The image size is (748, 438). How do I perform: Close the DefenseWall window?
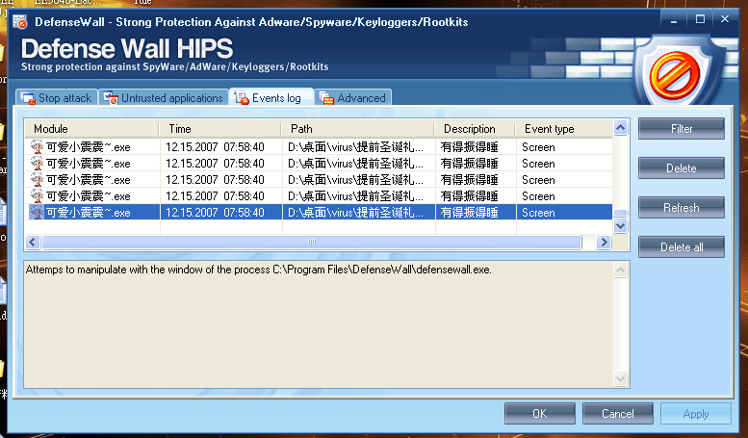coord(725,19)
